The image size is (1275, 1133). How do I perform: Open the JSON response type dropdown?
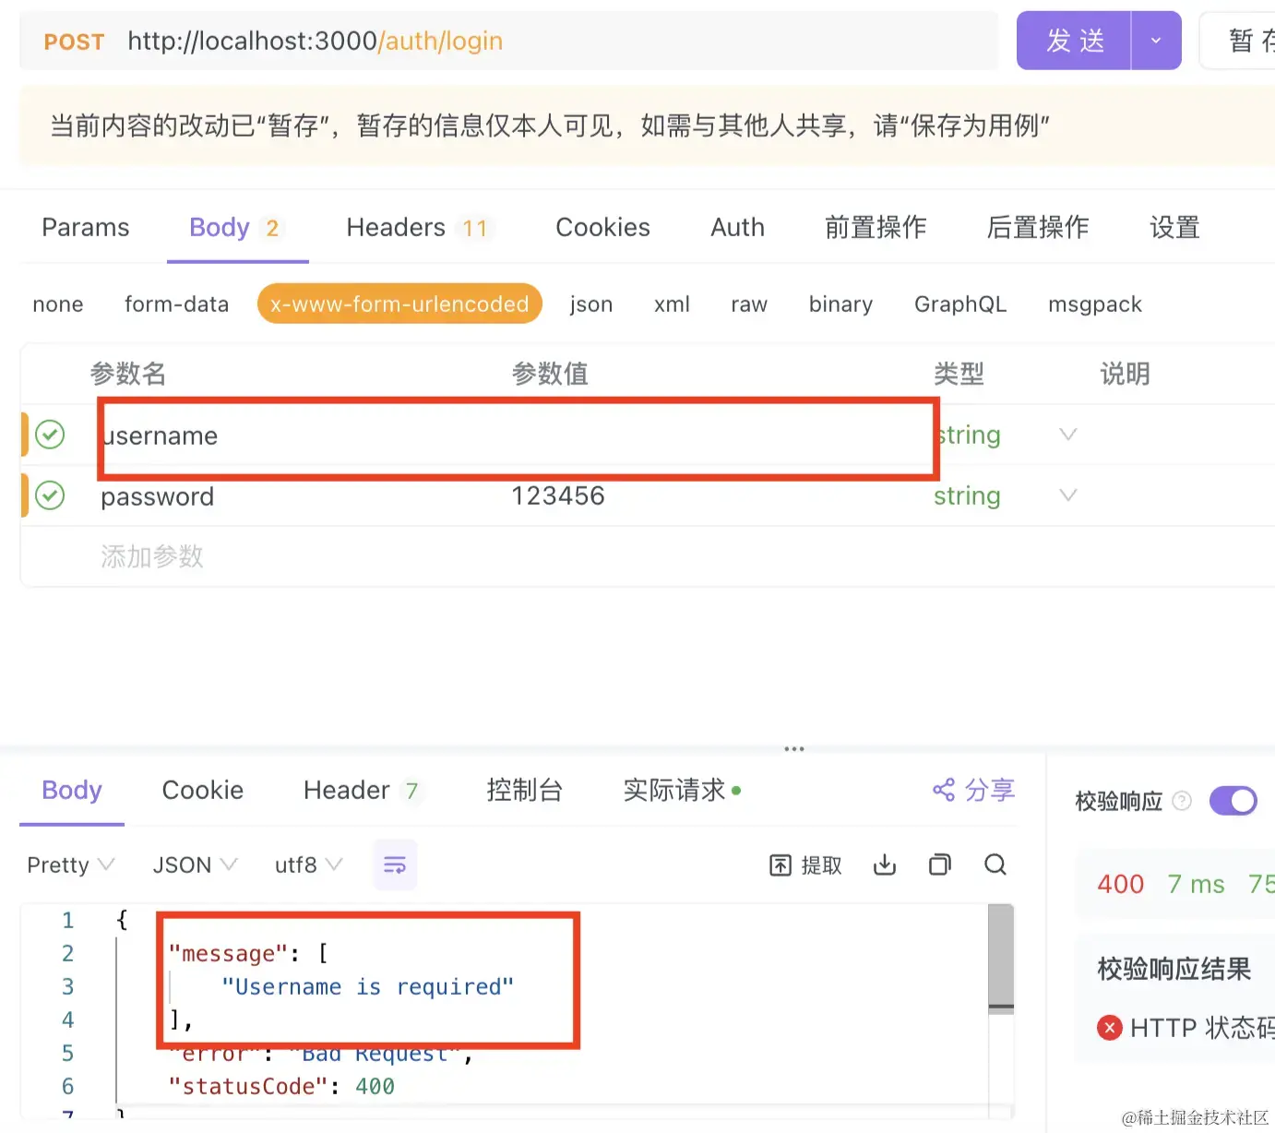tap(196, 865)
